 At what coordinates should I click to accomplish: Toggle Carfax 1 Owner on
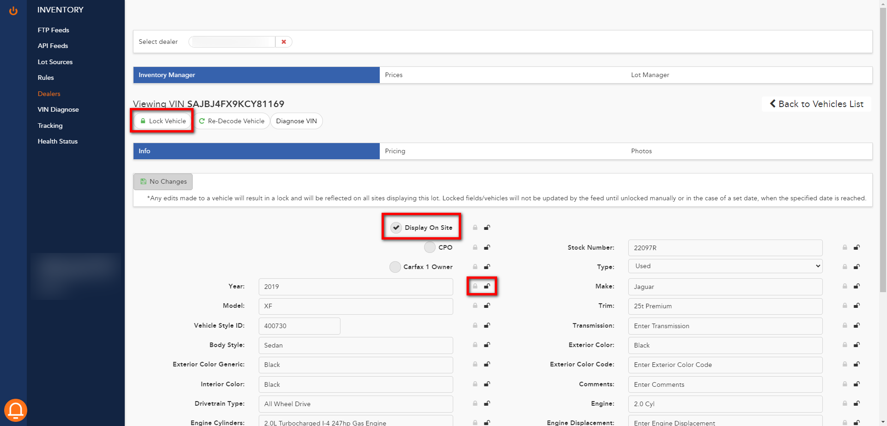395,266
